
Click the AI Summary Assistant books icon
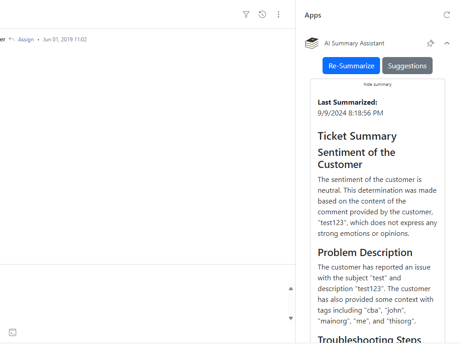(312, 43)
